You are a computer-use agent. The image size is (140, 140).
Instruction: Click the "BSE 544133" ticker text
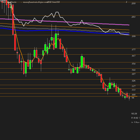coord(53,2)
